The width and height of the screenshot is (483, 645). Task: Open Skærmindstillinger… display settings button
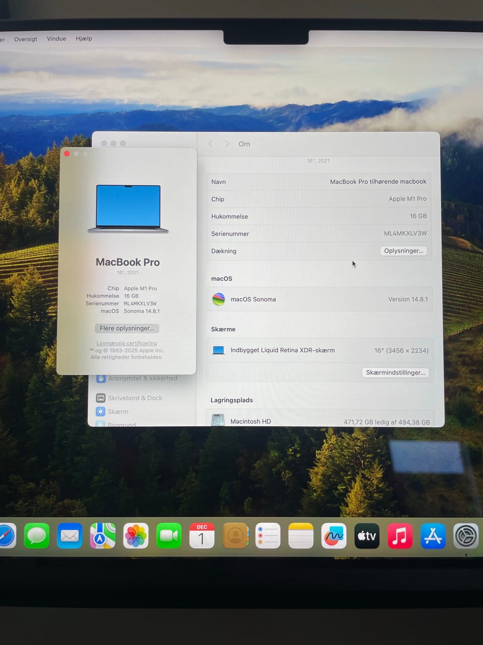coord(395,372)
